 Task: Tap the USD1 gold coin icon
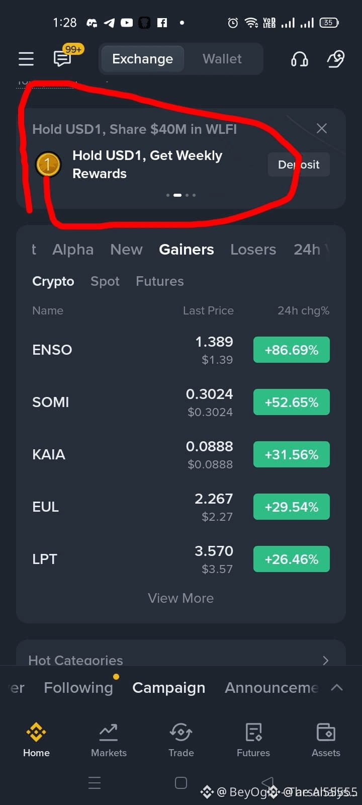tap(48, 165)
